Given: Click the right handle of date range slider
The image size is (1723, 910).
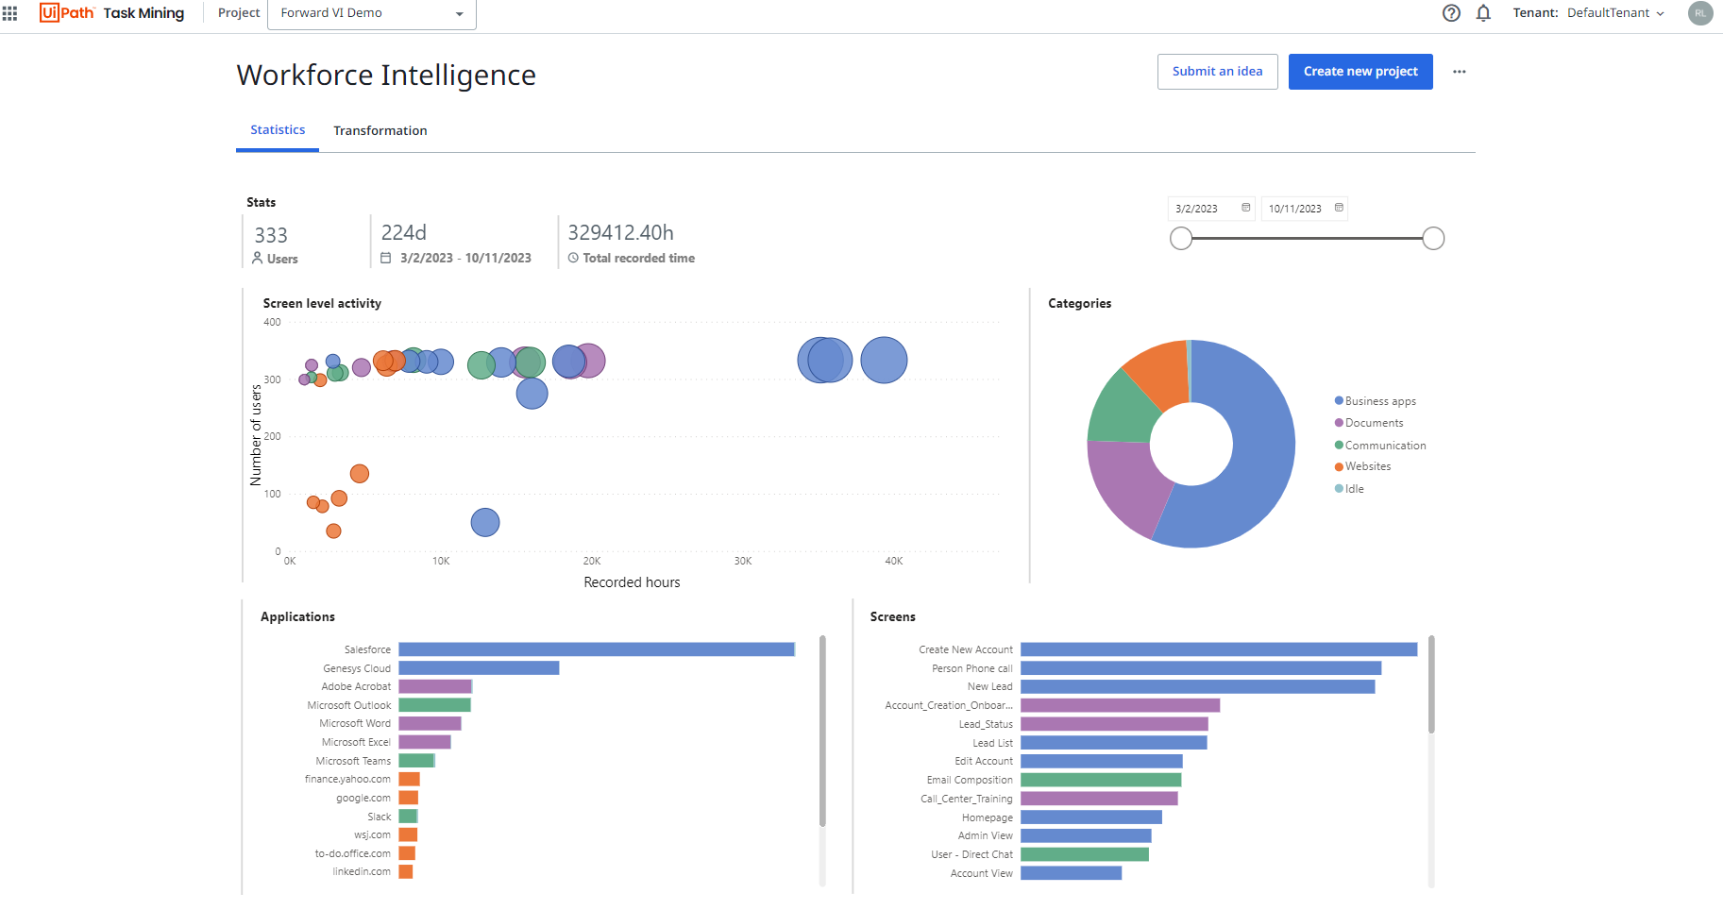Looking at the screenshot, I should pos(1433,239).
